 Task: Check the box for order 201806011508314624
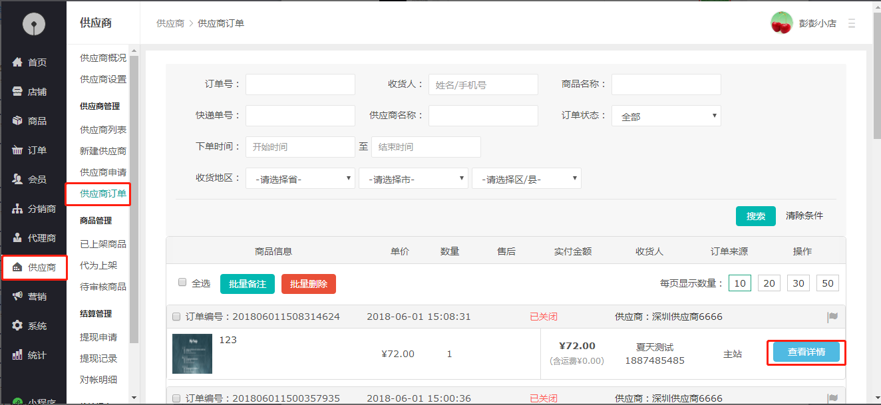point(176,317)
